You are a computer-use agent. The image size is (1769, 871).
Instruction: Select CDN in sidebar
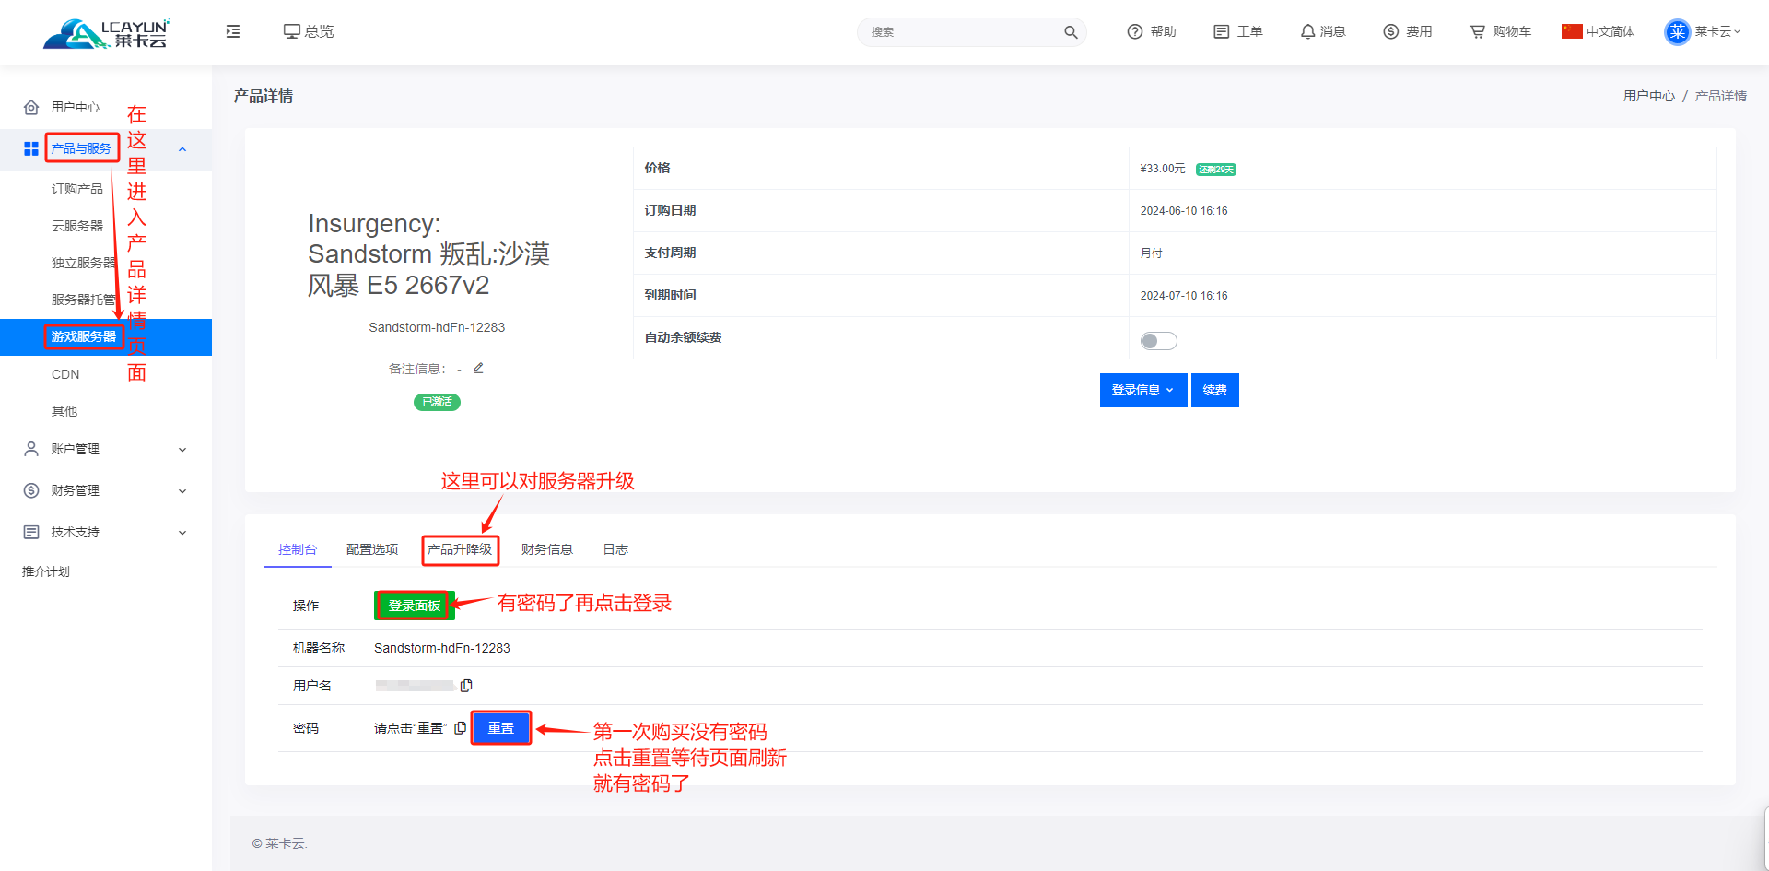tap(65, 374)
